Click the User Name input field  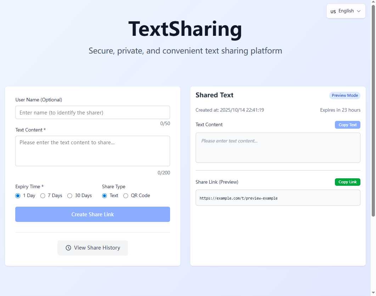92,112
